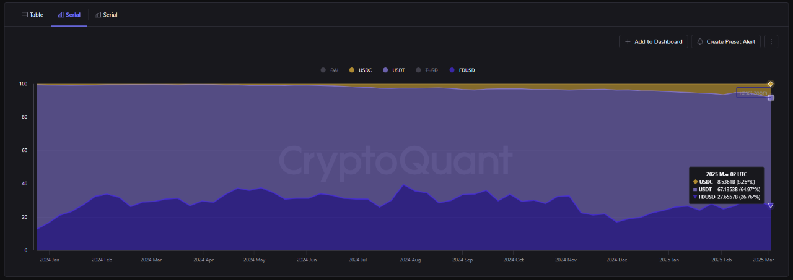793x280 pixels.
Task: Click the Reset zoom button
Action: (752, 93)
